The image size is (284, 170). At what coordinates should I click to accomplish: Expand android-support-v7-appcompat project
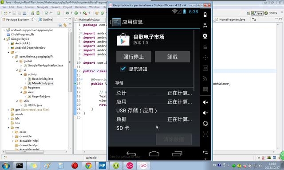[4, 30]
